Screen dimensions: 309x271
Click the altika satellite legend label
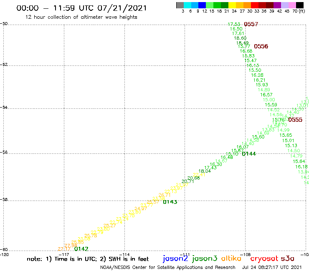click(231, 258)
